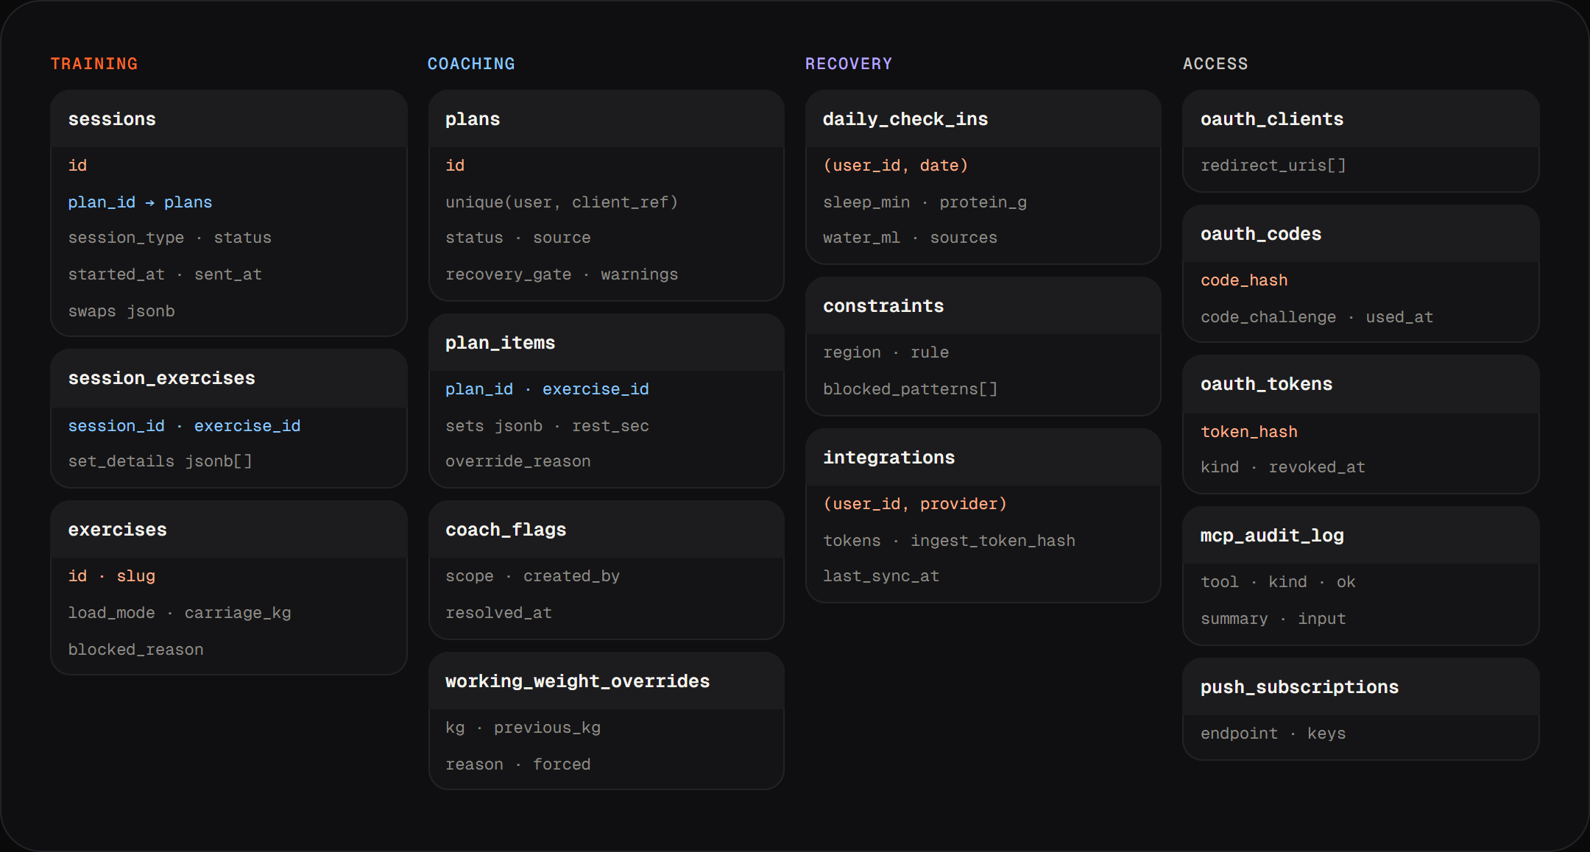Open the integrations table header
Image resolution: width=1590 pixels, height=852 pixels.
point(983,458)
